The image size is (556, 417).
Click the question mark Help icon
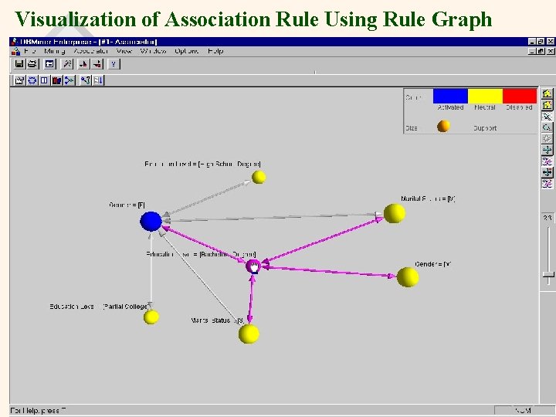point(114,64)
